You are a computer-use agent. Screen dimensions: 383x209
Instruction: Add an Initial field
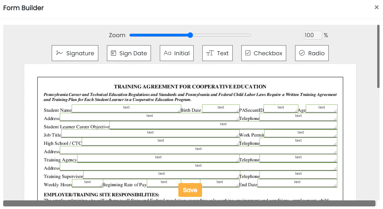point(177,53)
